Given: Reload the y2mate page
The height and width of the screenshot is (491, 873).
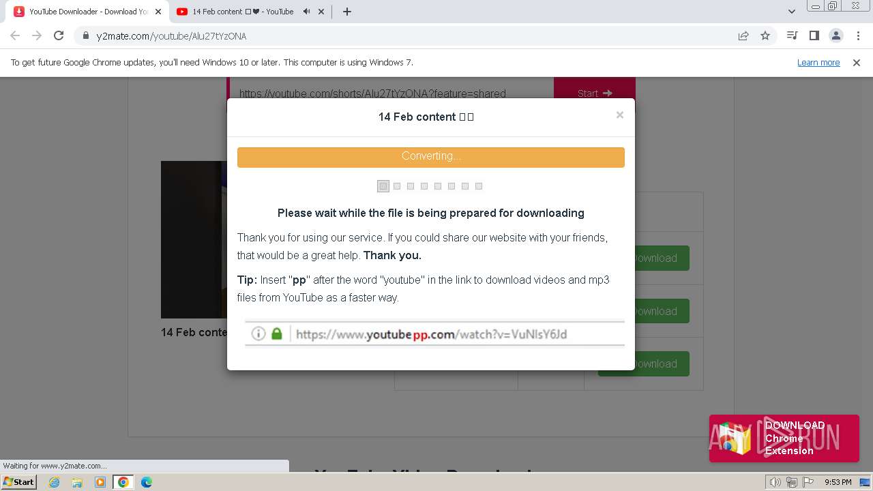Looking at the screenshot, I should [59, 35].
